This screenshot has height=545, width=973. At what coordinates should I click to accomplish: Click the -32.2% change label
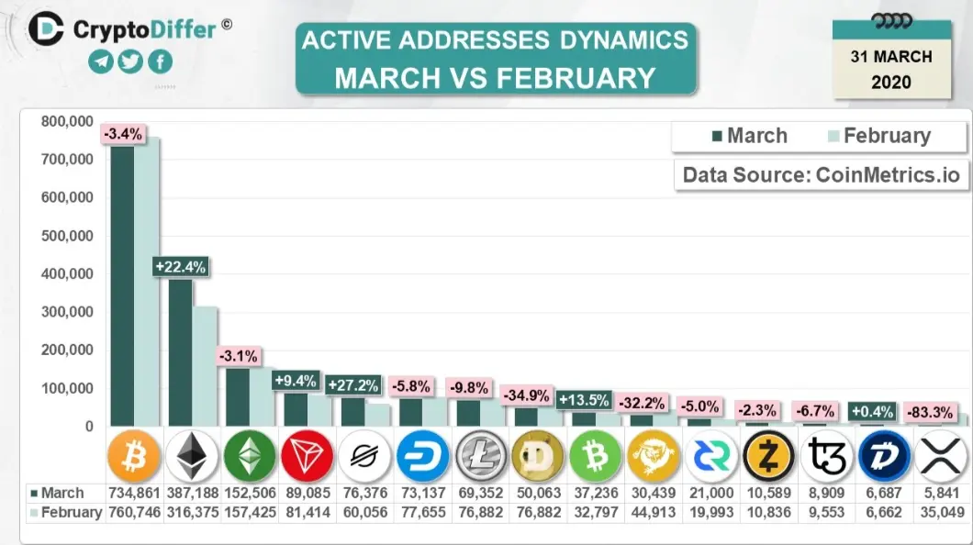click(x=642, y=403)
